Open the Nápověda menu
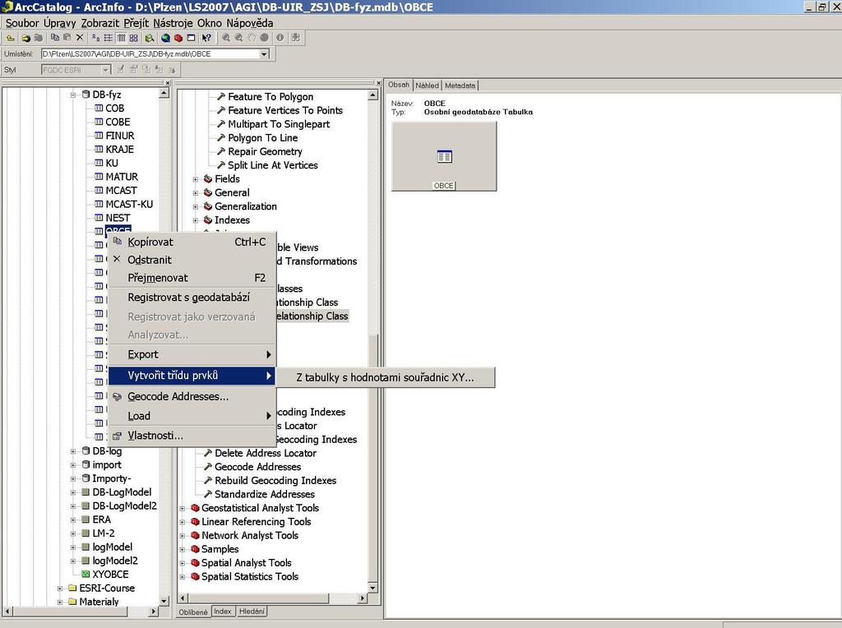The image size is (842, 628). (x=250, y=23)
